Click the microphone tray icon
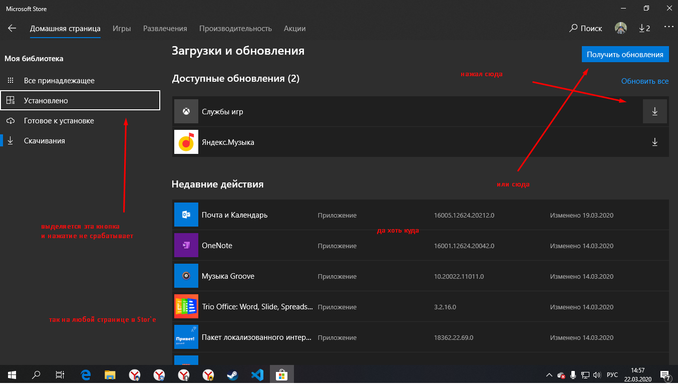The width and height of the screenshot is (678, 385). tap(573, 374)
